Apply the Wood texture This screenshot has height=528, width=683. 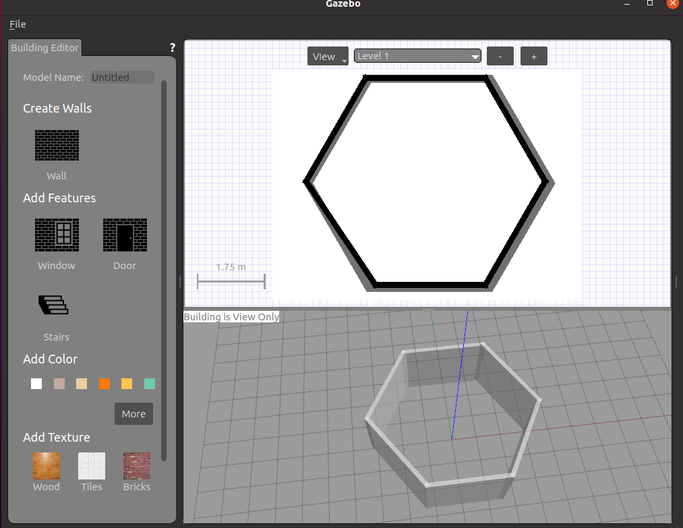coord(47,466)
